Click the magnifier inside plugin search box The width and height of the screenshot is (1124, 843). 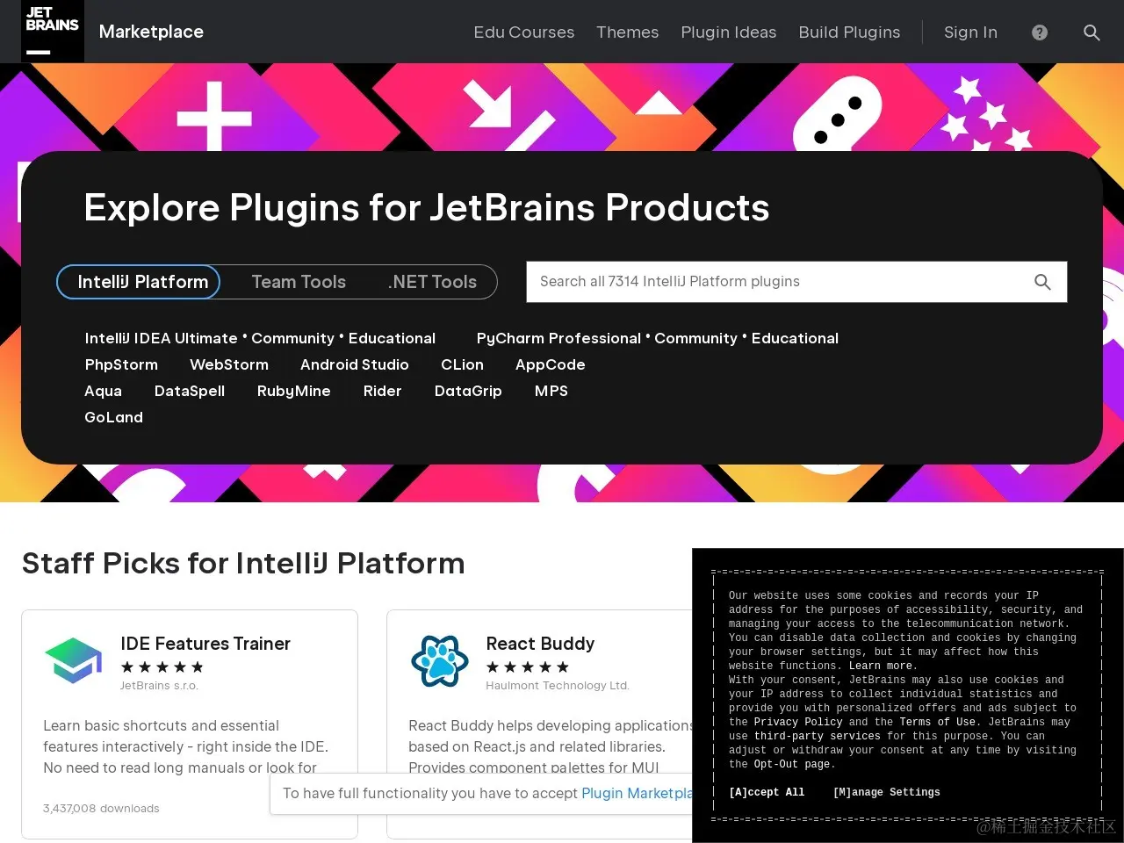1042,282
